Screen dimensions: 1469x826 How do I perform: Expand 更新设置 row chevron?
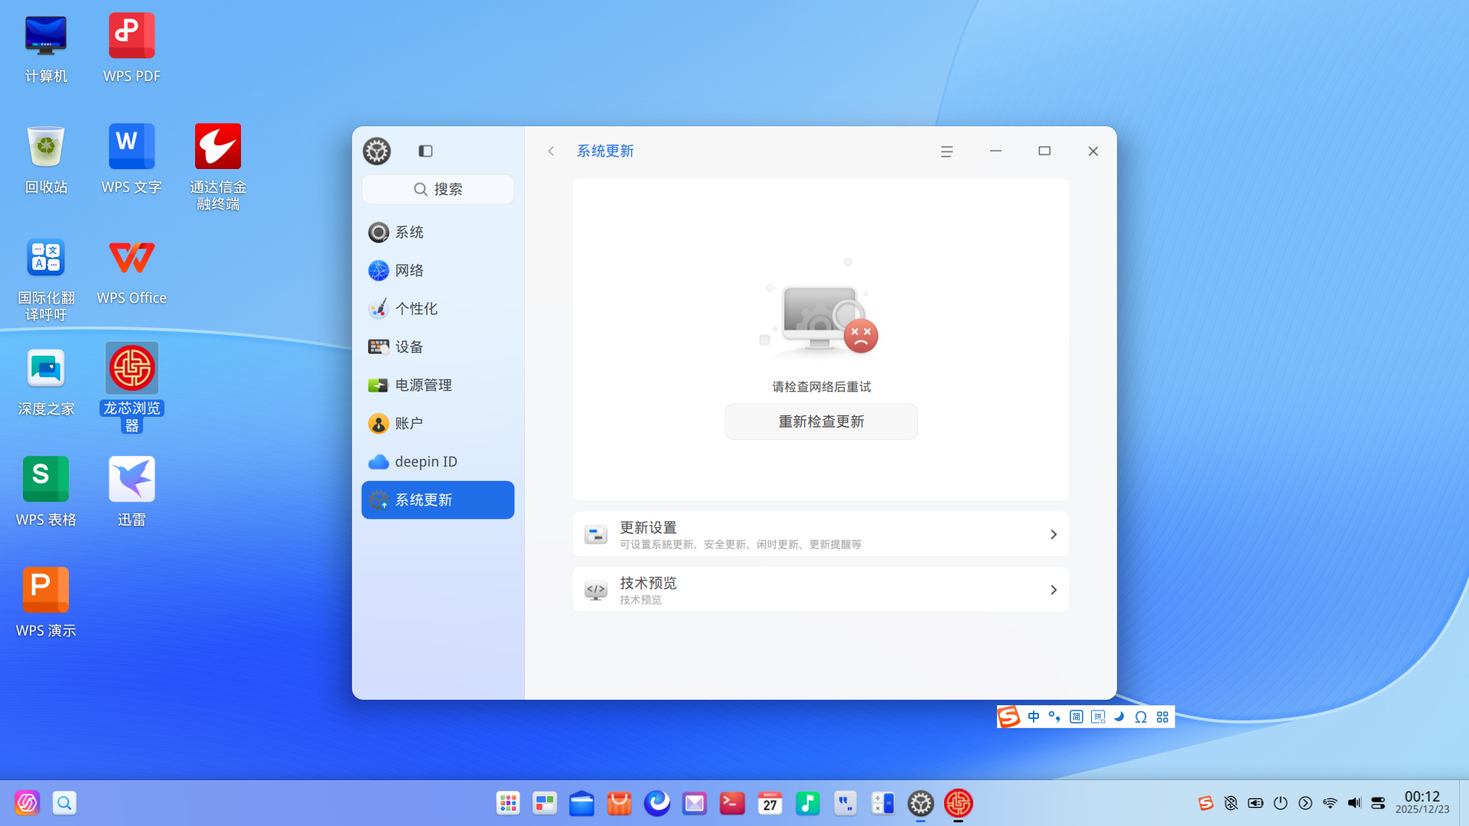coord(1054,534)
